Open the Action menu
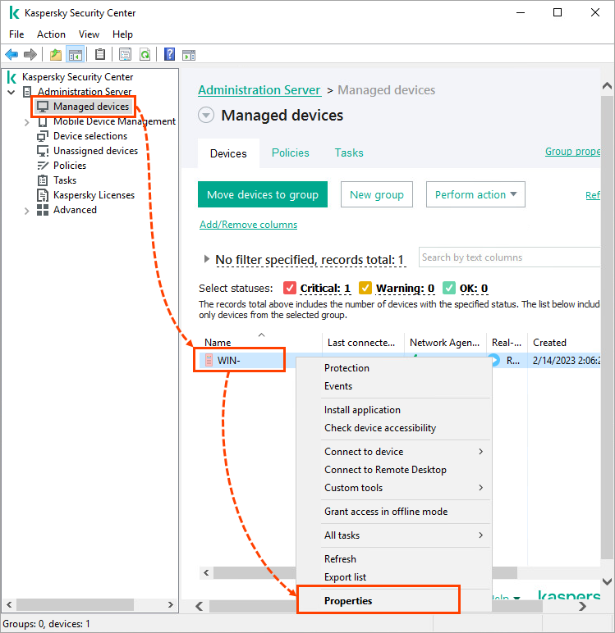Image resolution: width=615 pixels, height=633 pixels. (51, 34)
